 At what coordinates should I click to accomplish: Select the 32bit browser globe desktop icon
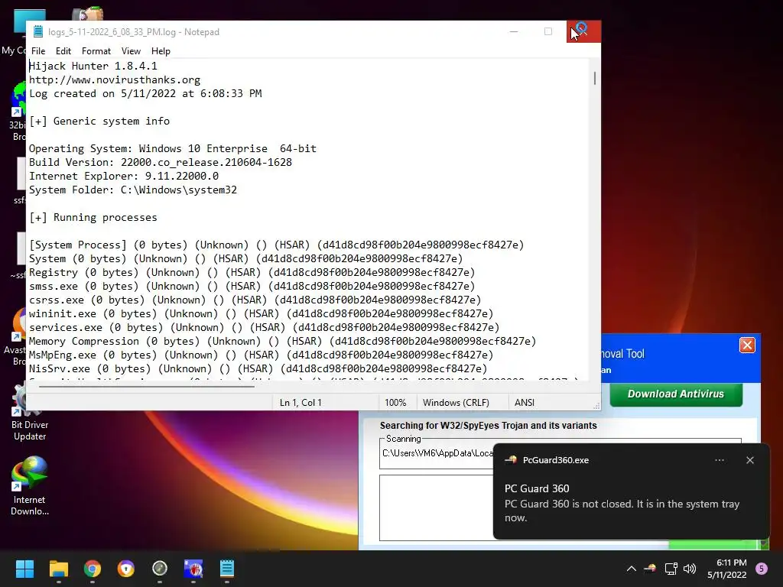pyautogui.click(x=17, y=112)
